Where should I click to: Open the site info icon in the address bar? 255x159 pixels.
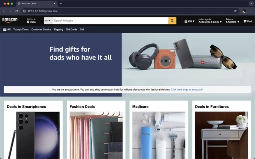pyautogui.click(x=24, y=11)
